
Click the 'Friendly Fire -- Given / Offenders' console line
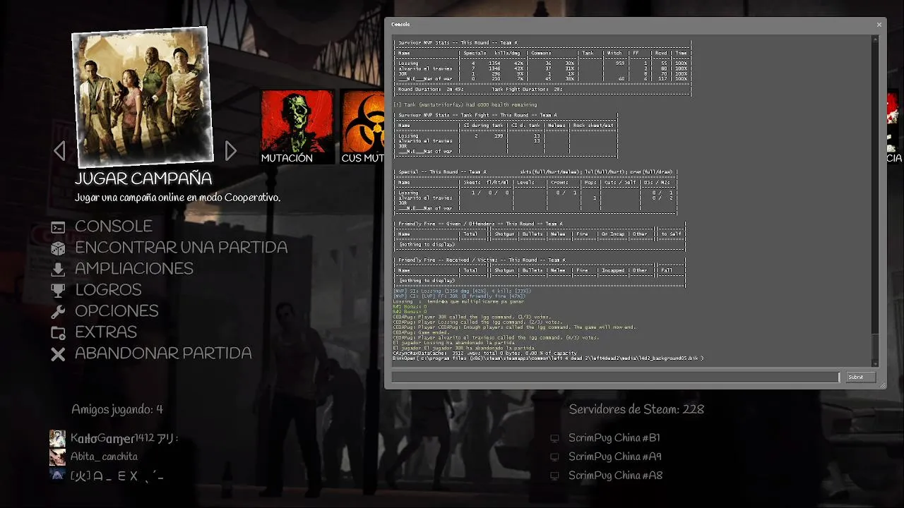(482, 224)
